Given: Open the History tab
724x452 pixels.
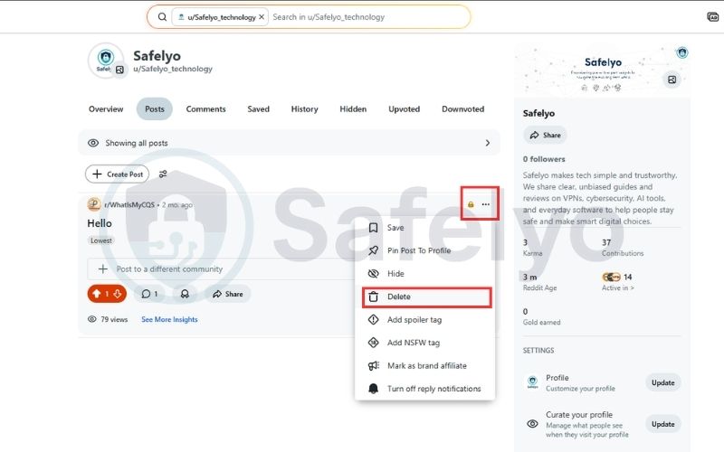Looking at the screenshot, I should point(304,109).
